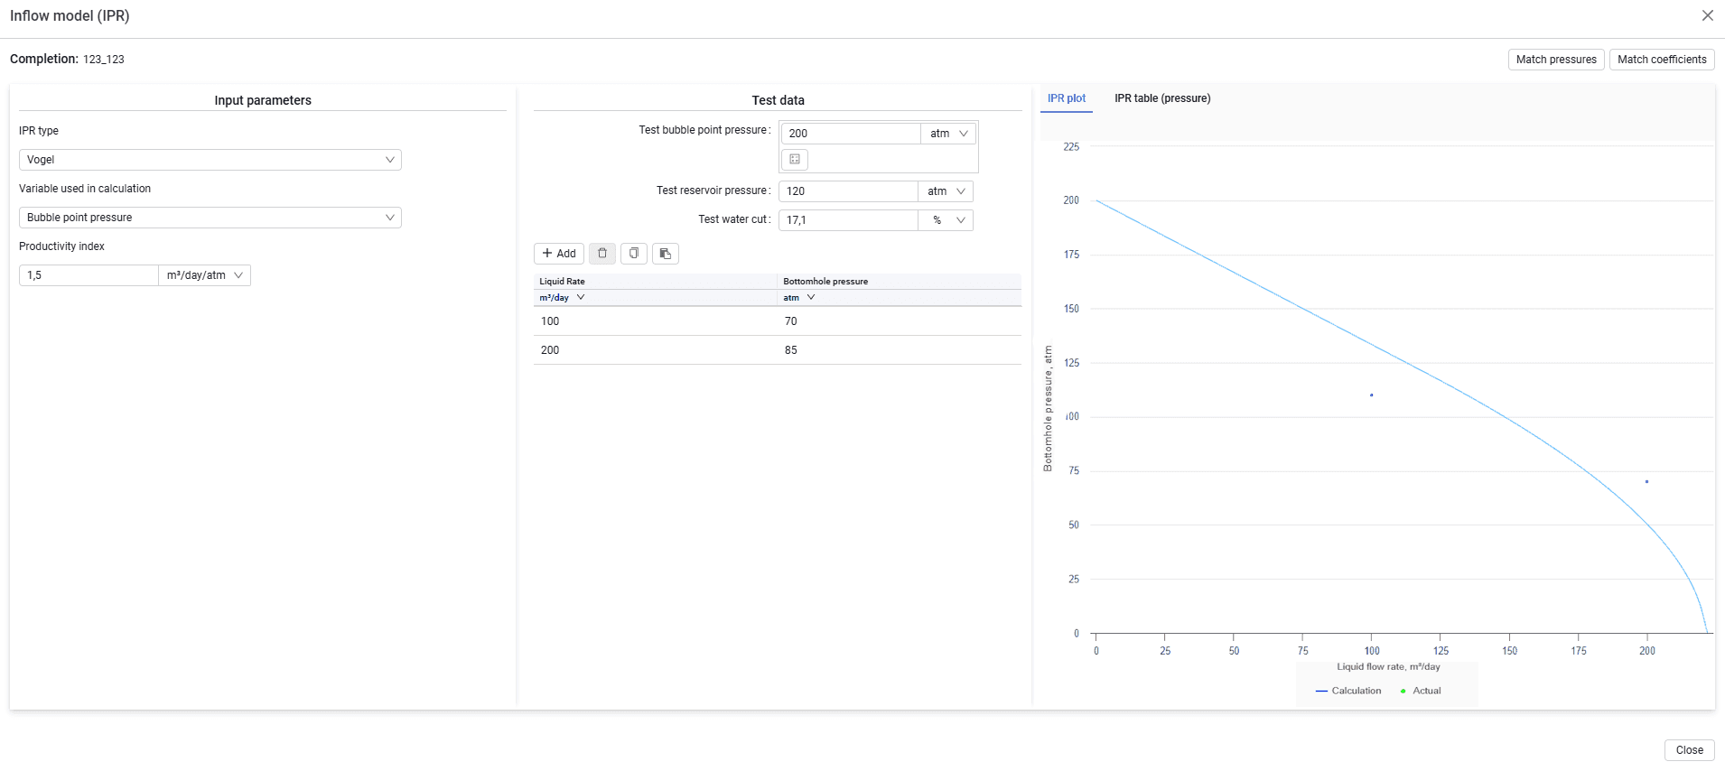Switch to the IPR table (pressure) tab
Viewport: 1725px width, 771px height.
pos(1162,98)
